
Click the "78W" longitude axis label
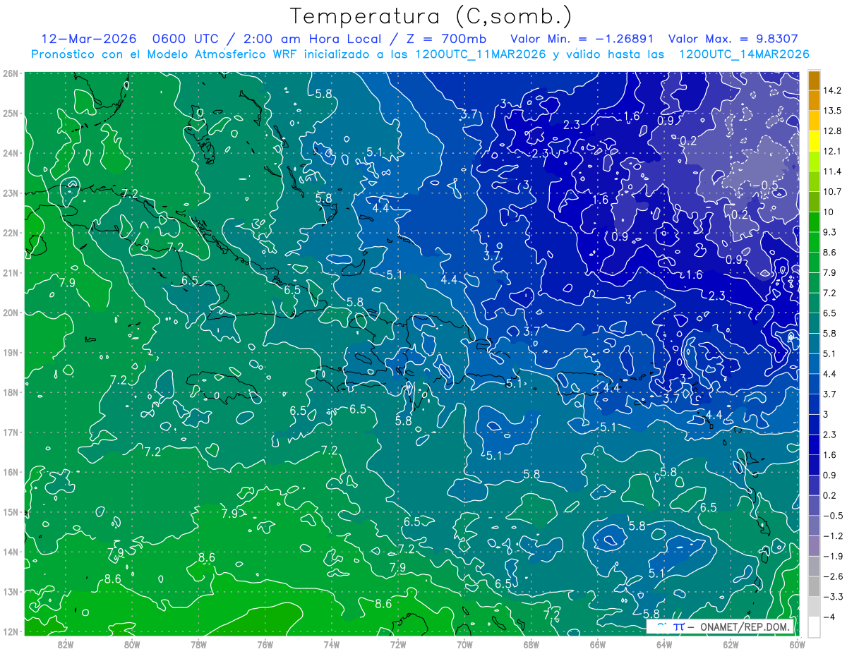coord(198,644)
